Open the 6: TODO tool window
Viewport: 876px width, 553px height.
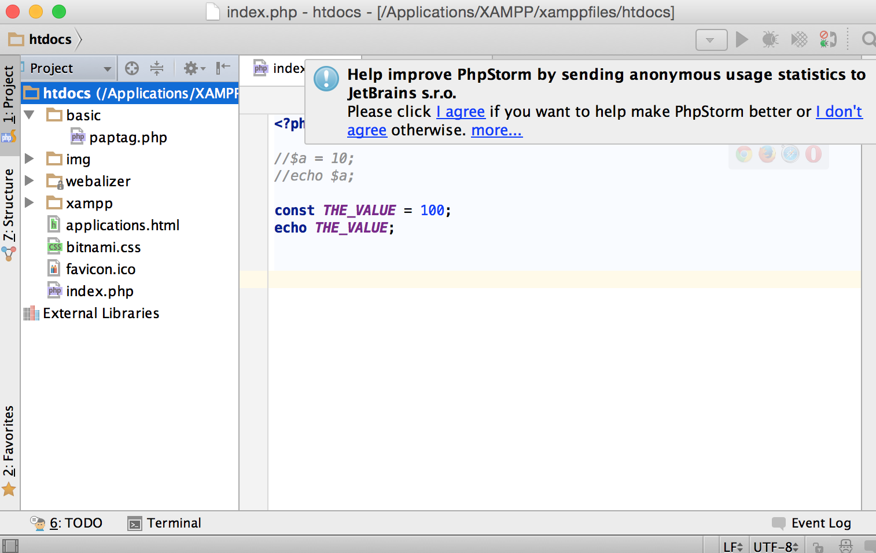(x=67, y=523)
